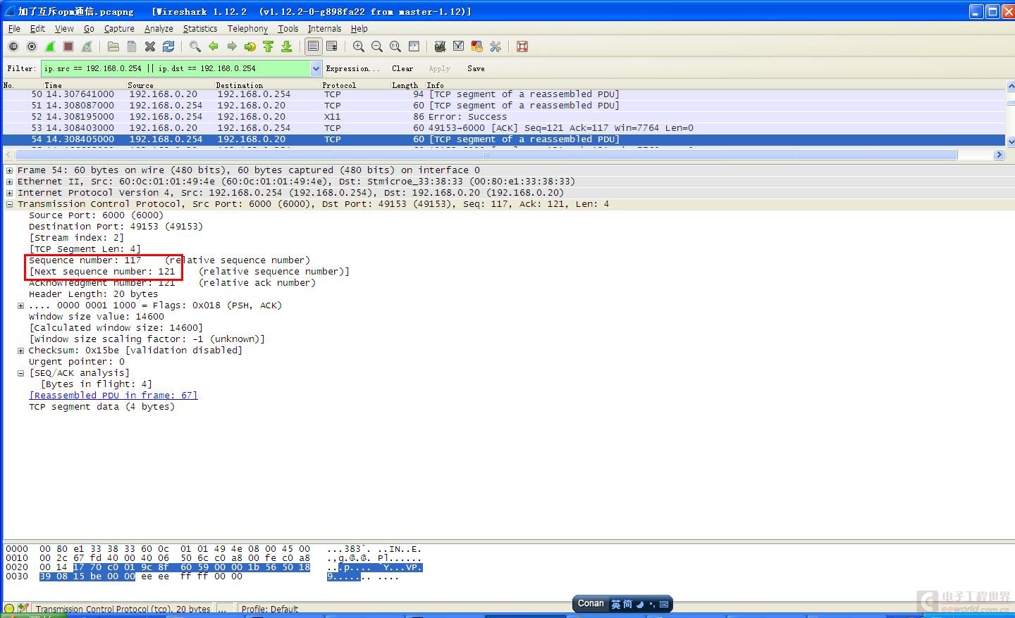1015x618 pixels.
Task: Sort packets by Time column header
Action: (x=53, y=85)
